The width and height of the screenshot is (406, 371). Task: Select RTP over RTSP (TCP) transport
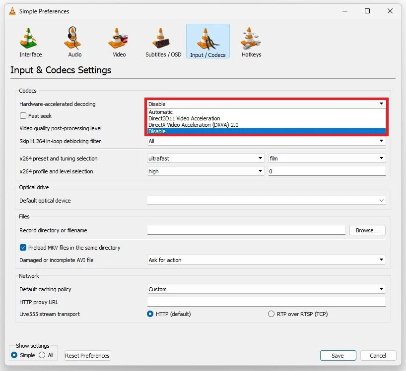[x=271, y=314]
